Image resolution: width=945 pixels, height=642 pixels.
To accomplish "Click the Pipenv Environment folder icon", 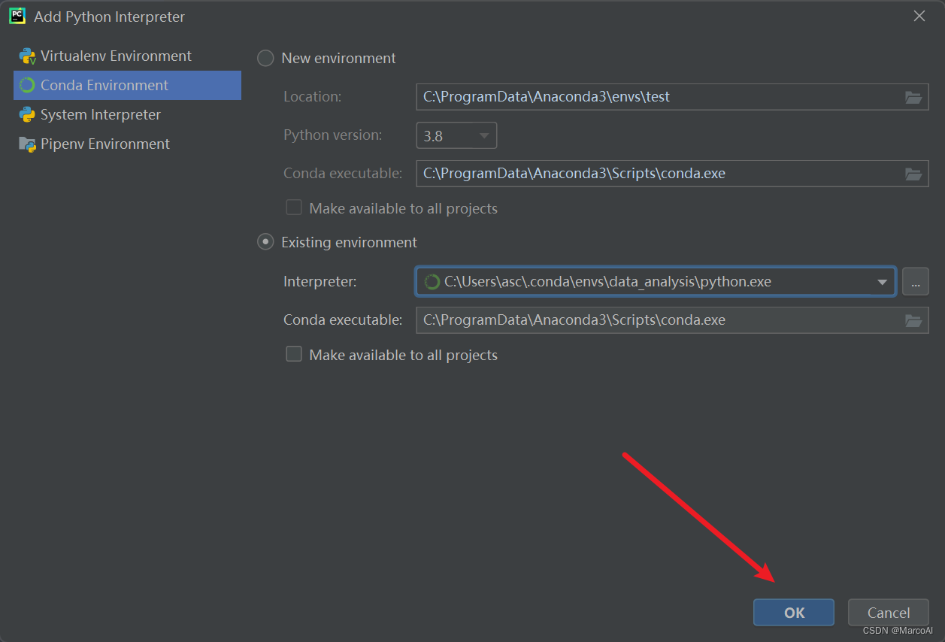I will [28, 144].
